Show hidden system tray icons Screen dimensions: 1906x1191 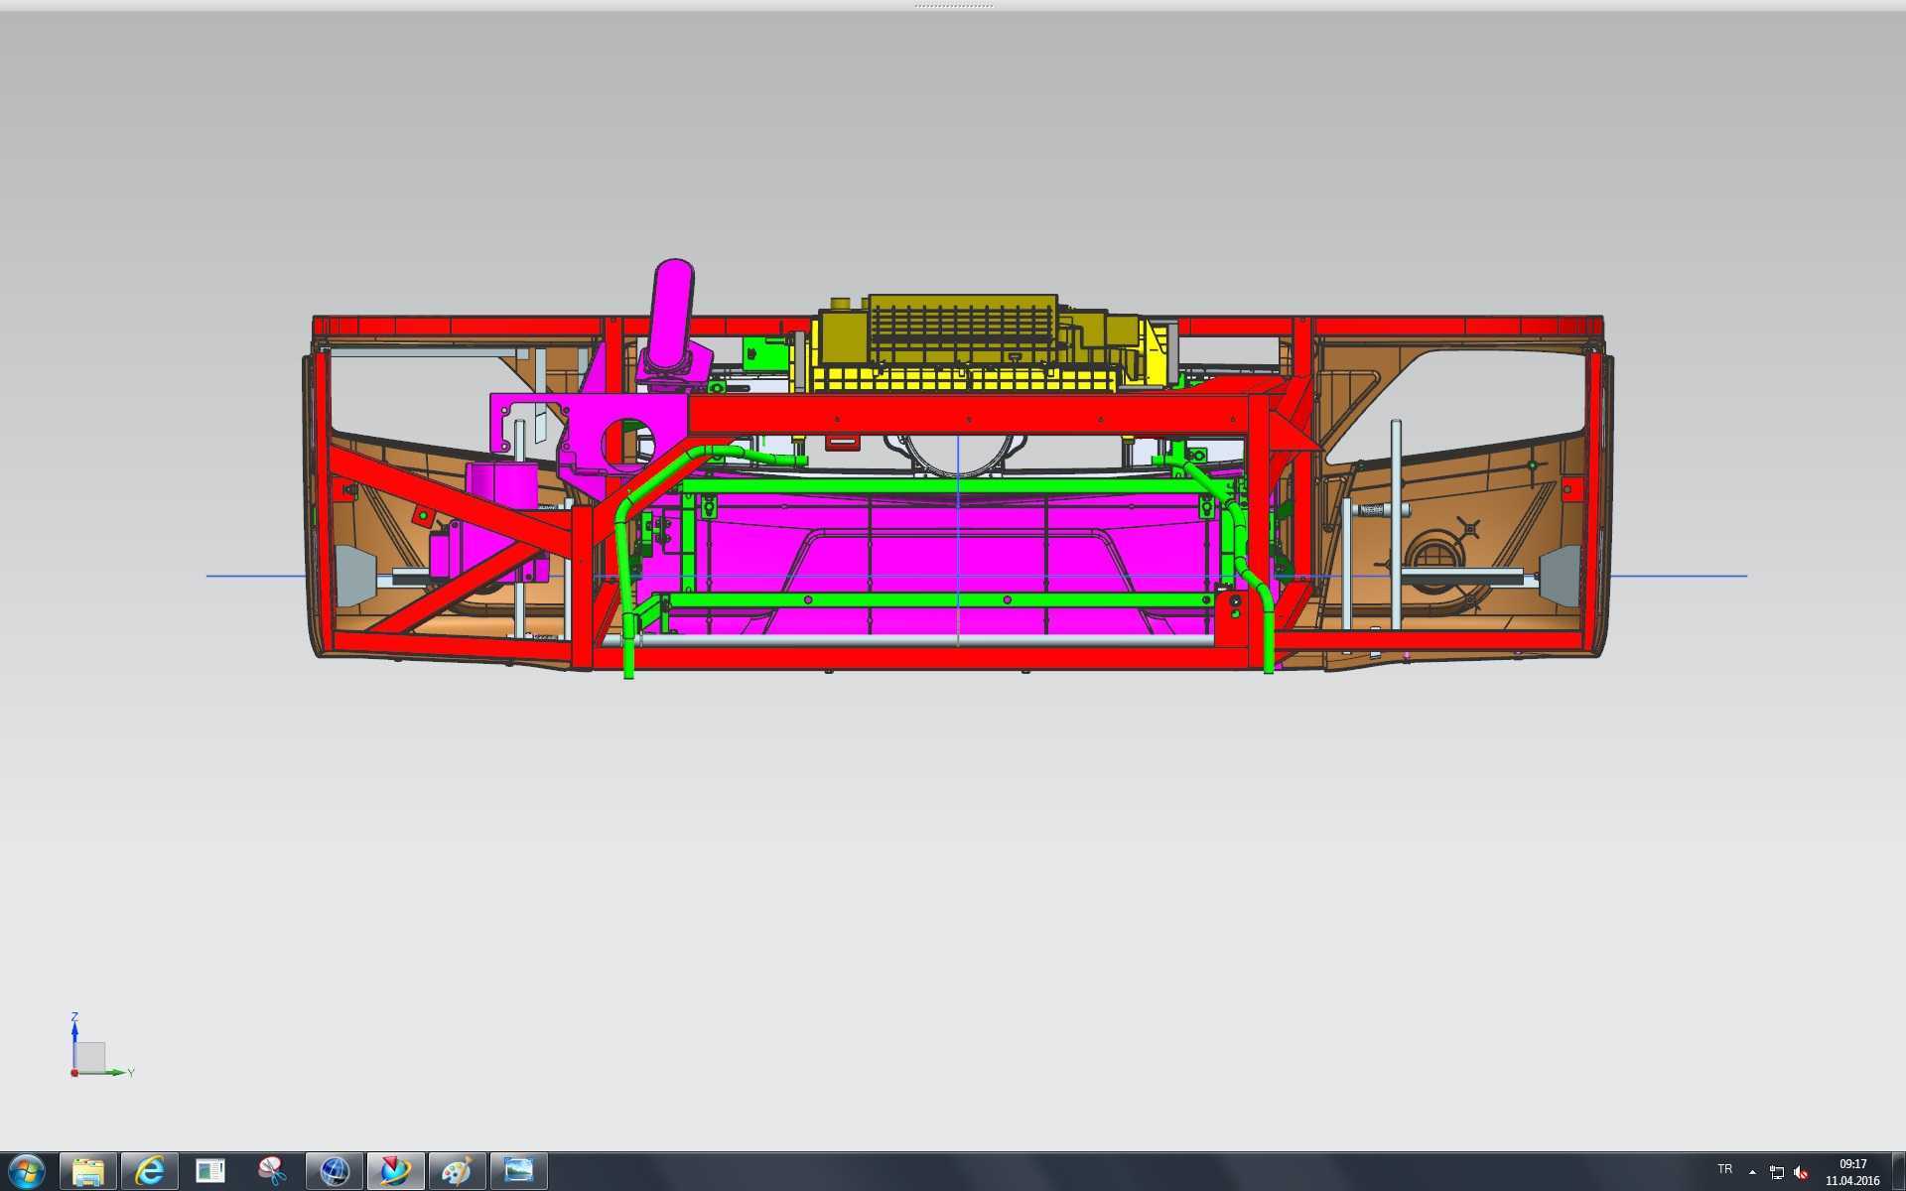(1752, 1172)
